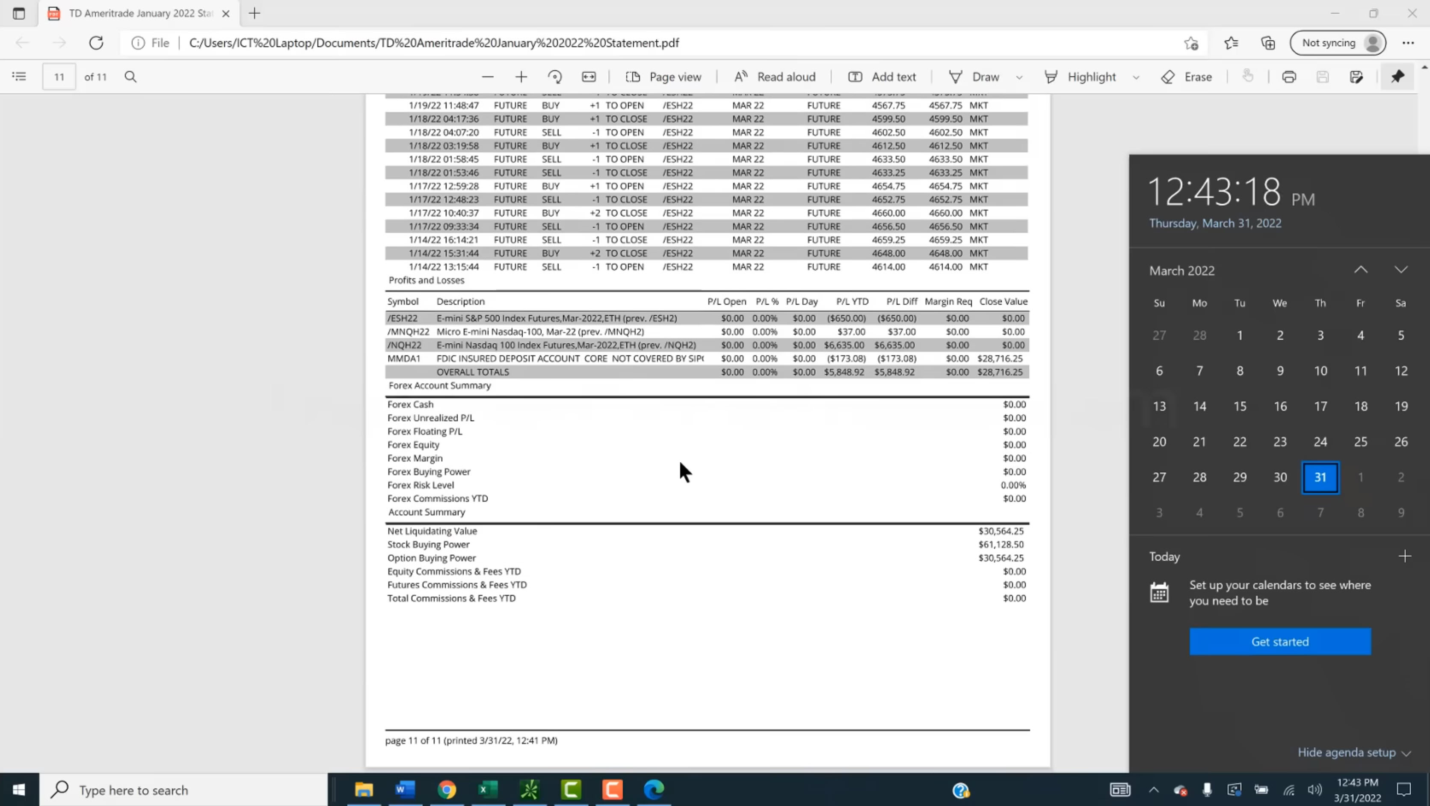Click the March 2022 calendar header
Viewport: 1430px width, 806px height.
1181,271
